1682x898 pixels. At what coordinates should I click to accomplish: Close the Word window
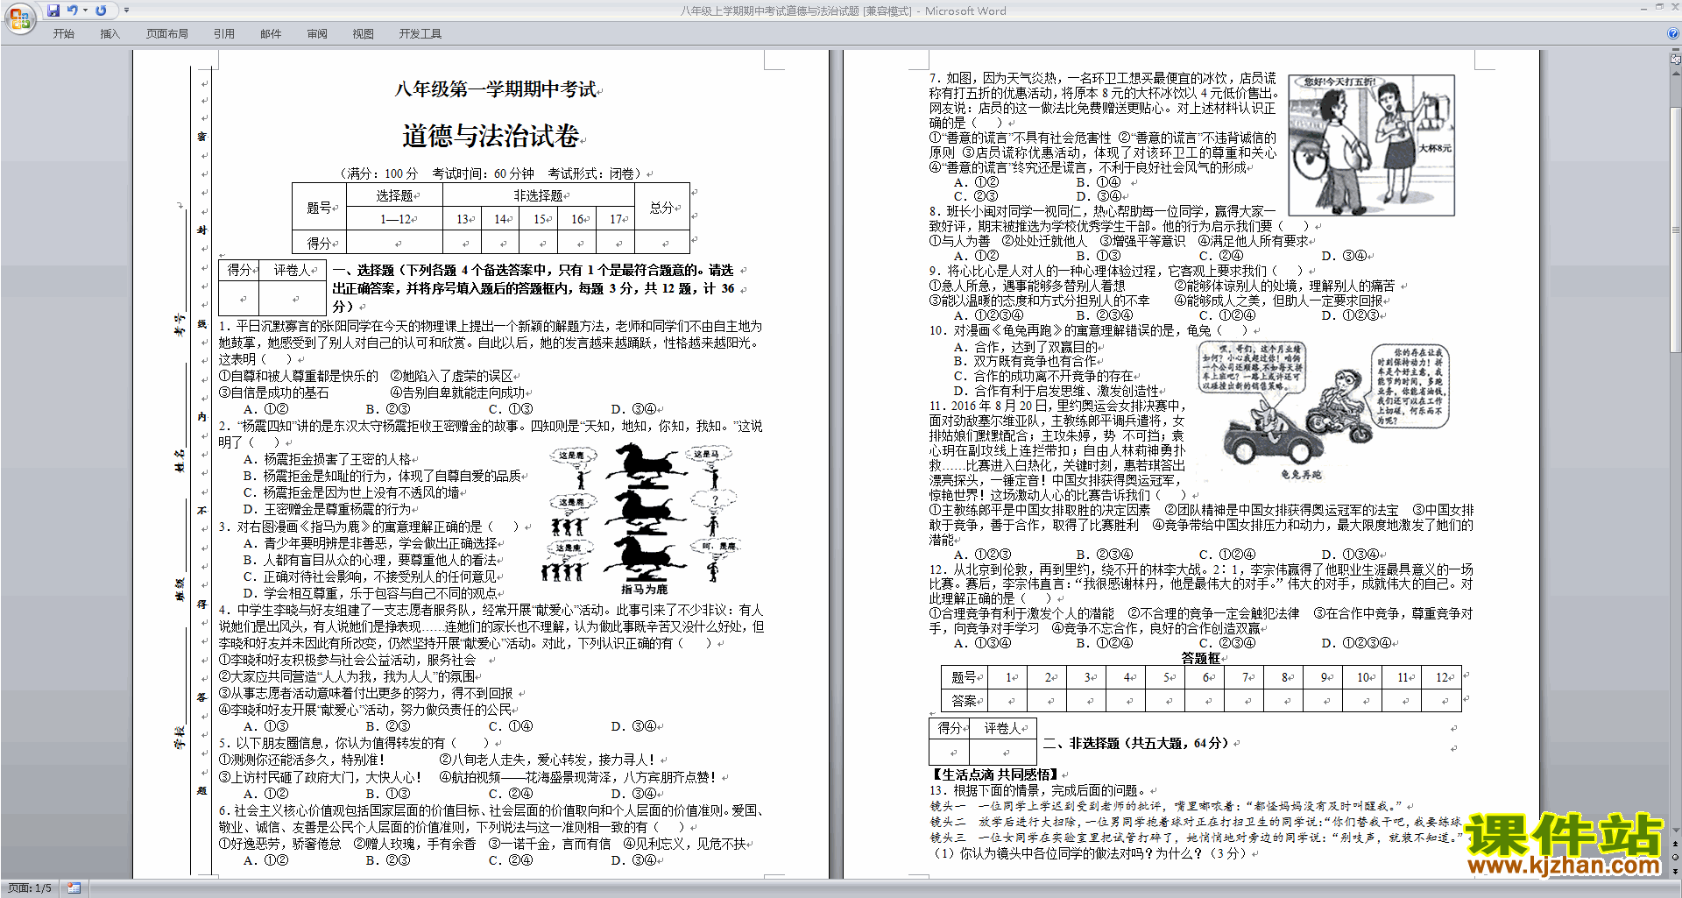click(1674, 7)
